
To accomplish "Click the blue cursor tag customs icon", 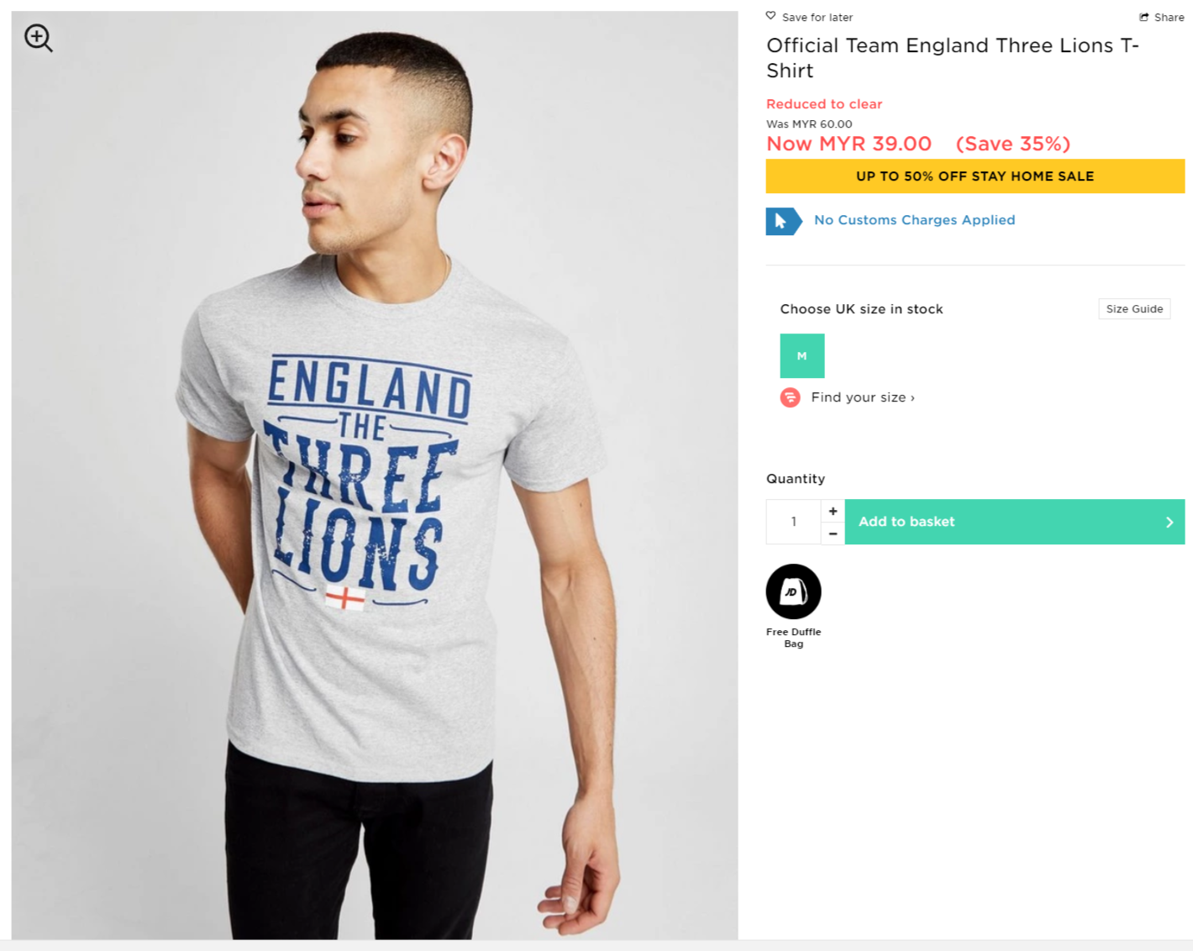I will click(x=783, y=221).
